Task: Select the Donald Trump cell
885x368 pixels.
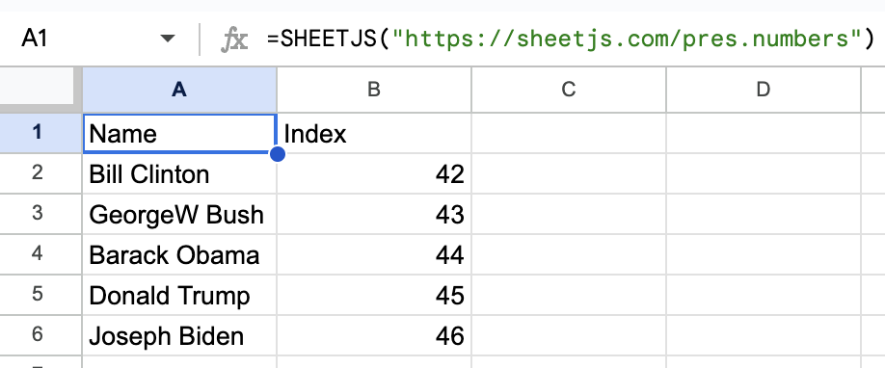Action: click(x=179, y=295)
